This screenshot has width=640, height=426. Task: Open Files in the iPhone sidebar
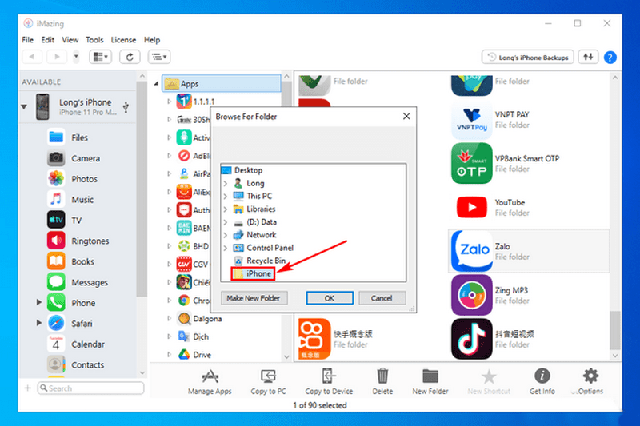click(x=79, y=137)
